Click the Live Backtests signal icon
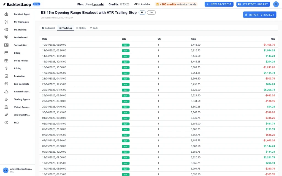The width and height of the screenshot is (282, 176). click(x=6, y=84)
